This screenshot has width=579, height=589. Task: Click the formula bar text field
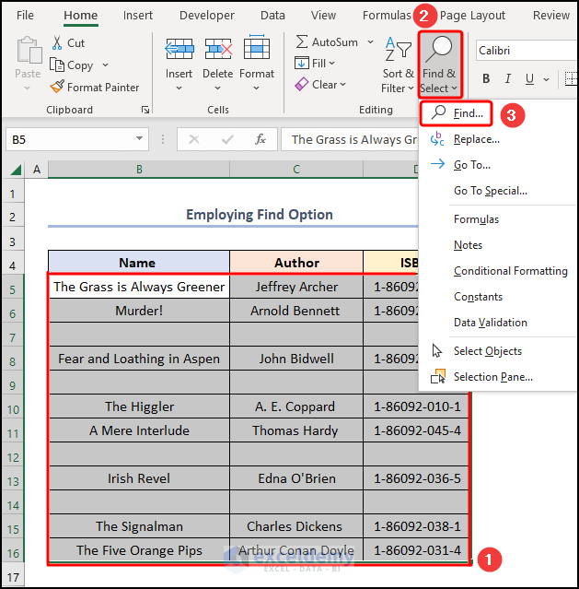click(x=350, y=139)
